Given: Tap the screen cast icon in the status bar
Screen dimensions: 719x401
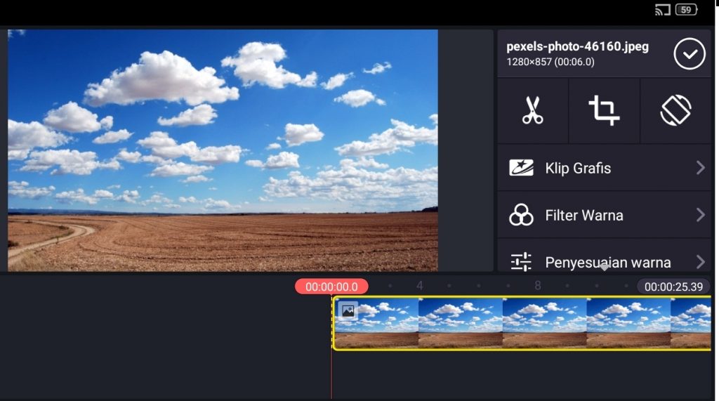Looking at the screenshot, I should [663, 10].
